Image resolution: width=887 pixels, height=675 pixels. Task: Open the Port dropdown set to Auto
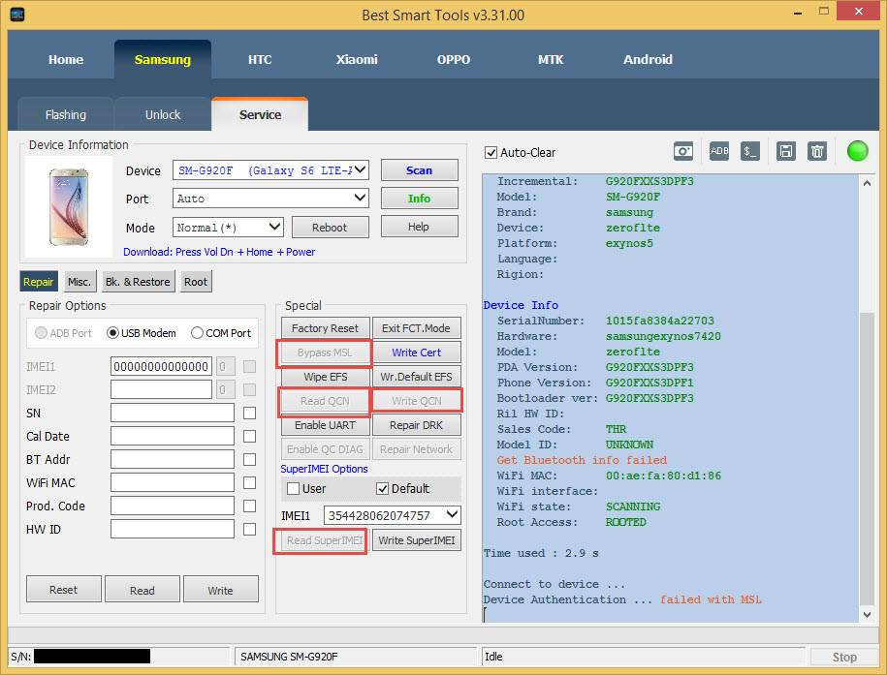click(x=270, y=198)
